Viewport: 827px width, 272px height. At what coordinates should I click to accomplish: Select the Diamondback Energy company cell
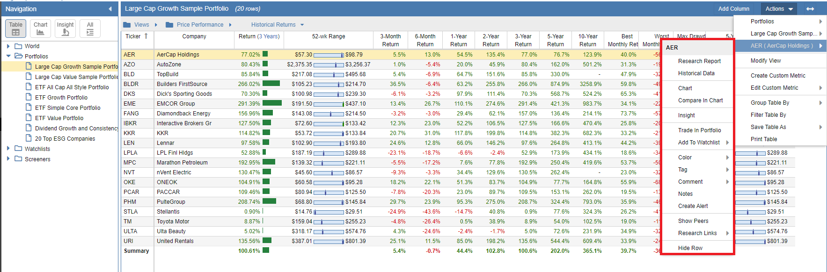point(194,114)
